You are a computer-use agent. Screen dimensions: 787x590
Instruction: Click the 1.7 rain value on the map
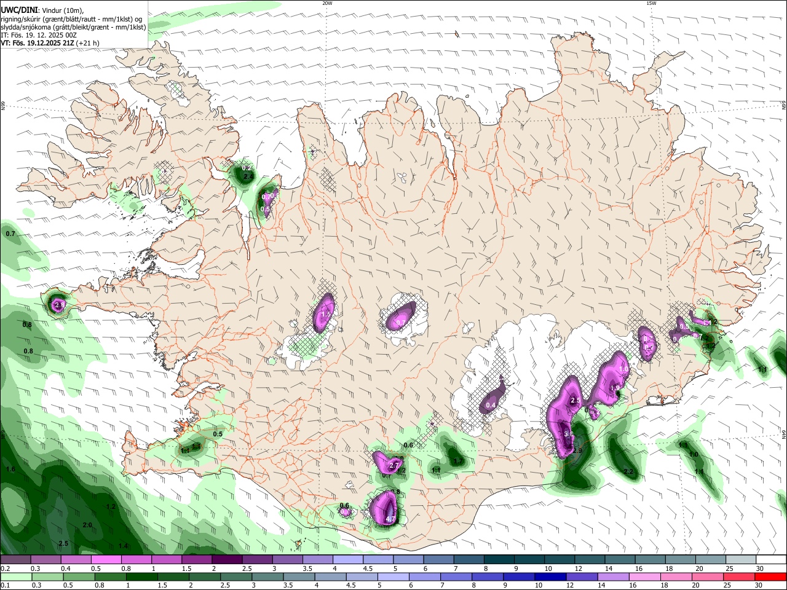[457, 461]
